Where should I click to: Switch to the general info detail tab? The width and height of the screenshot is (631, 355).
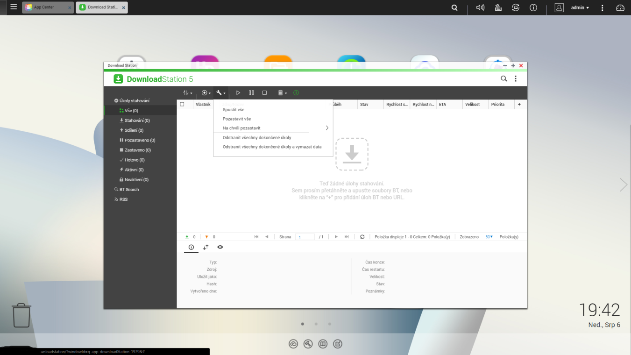coord(191,247)
